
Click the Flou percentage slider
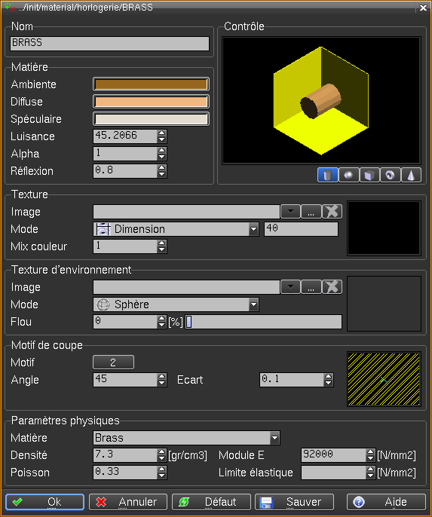pyautogui.click(x=263, y=322)
